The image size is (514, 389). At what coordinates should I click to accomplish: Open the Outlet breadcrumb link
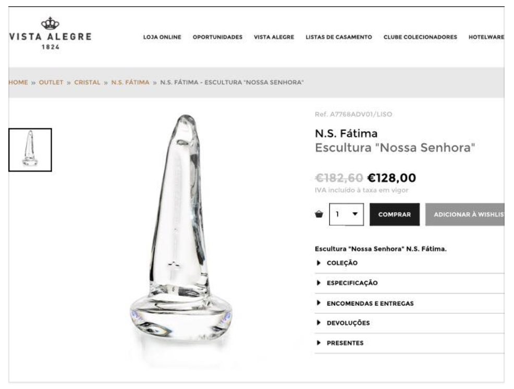(51, 83)
